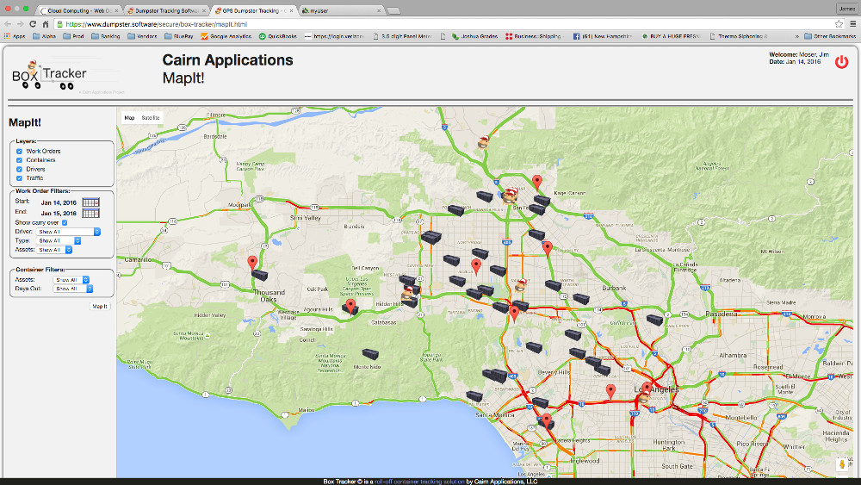The width and height of the screenshot is (861, 485).
Task: Open the Work Order Type dropdown
Action: (59, 240)
